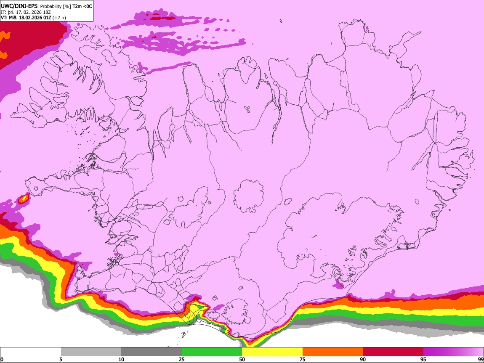Click the '(+7 h)' forecast offset text
This screenshot has width=484, height=363.
point(59,18)
